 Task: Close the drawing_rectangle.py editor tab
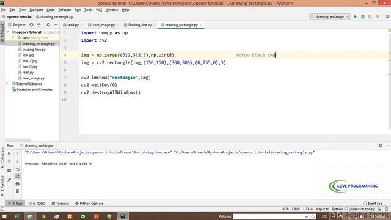point(201,24)
